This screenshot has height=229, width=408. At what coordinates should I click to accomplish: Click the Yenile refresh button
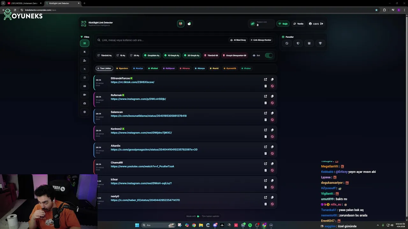point(298,24)
